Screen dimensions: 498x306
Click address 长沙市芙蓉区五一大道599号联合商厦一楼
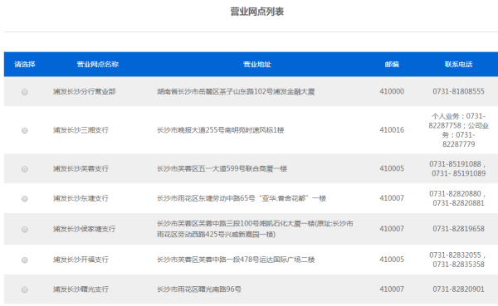222,168
